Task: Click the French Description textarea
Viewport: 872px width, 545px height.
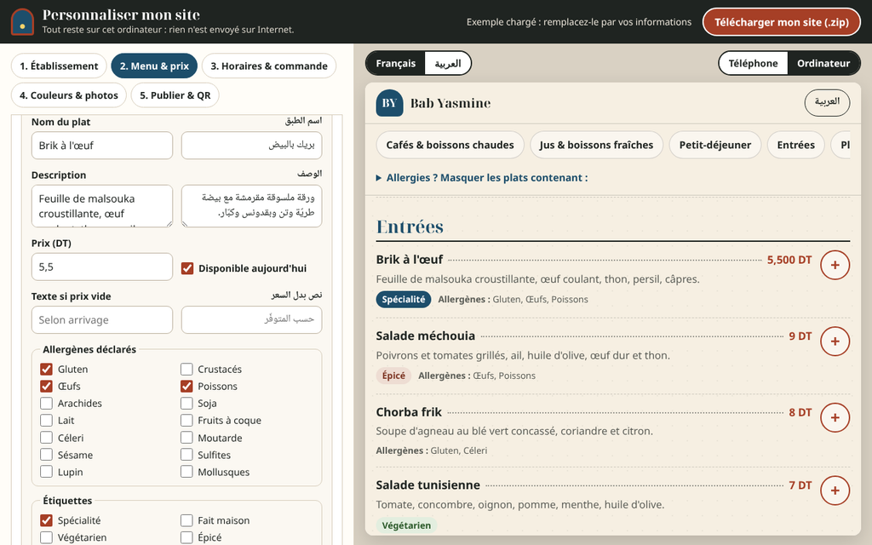Action: pos(102,206)
